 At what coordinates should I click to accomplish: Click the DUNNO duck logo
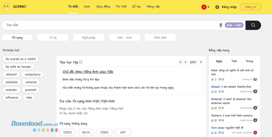coord(6,7)
